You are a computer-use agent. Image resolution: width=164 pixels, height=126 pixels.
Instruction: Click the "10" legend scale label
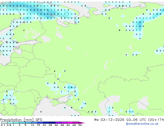coord(32,125)
